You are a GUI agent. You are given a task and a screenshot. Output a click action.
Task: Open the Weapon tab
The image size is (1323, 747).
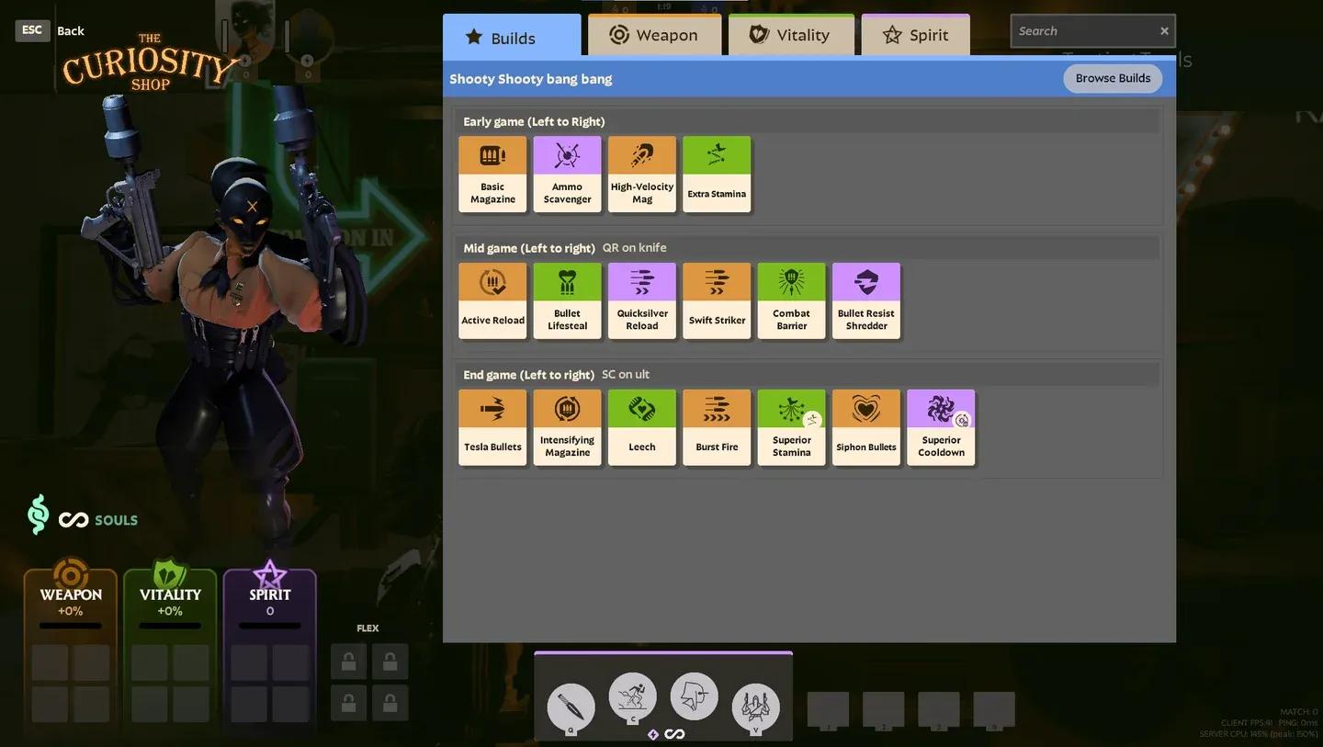pyautogui.click(x=654, y=35)
